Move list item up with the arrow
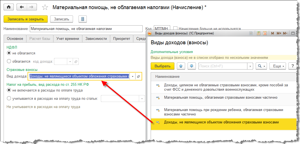This screenshot has height=144, width=300. coord(181,66)
